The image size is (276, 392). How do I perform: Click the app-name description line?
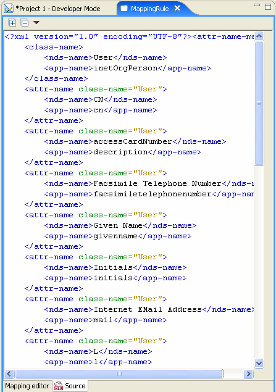tap(123, 152)
